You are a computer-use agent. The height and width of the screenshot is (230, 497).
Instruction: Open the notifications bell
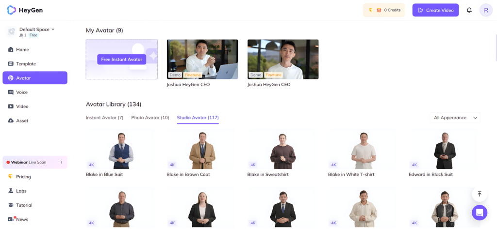coord(469,10)
